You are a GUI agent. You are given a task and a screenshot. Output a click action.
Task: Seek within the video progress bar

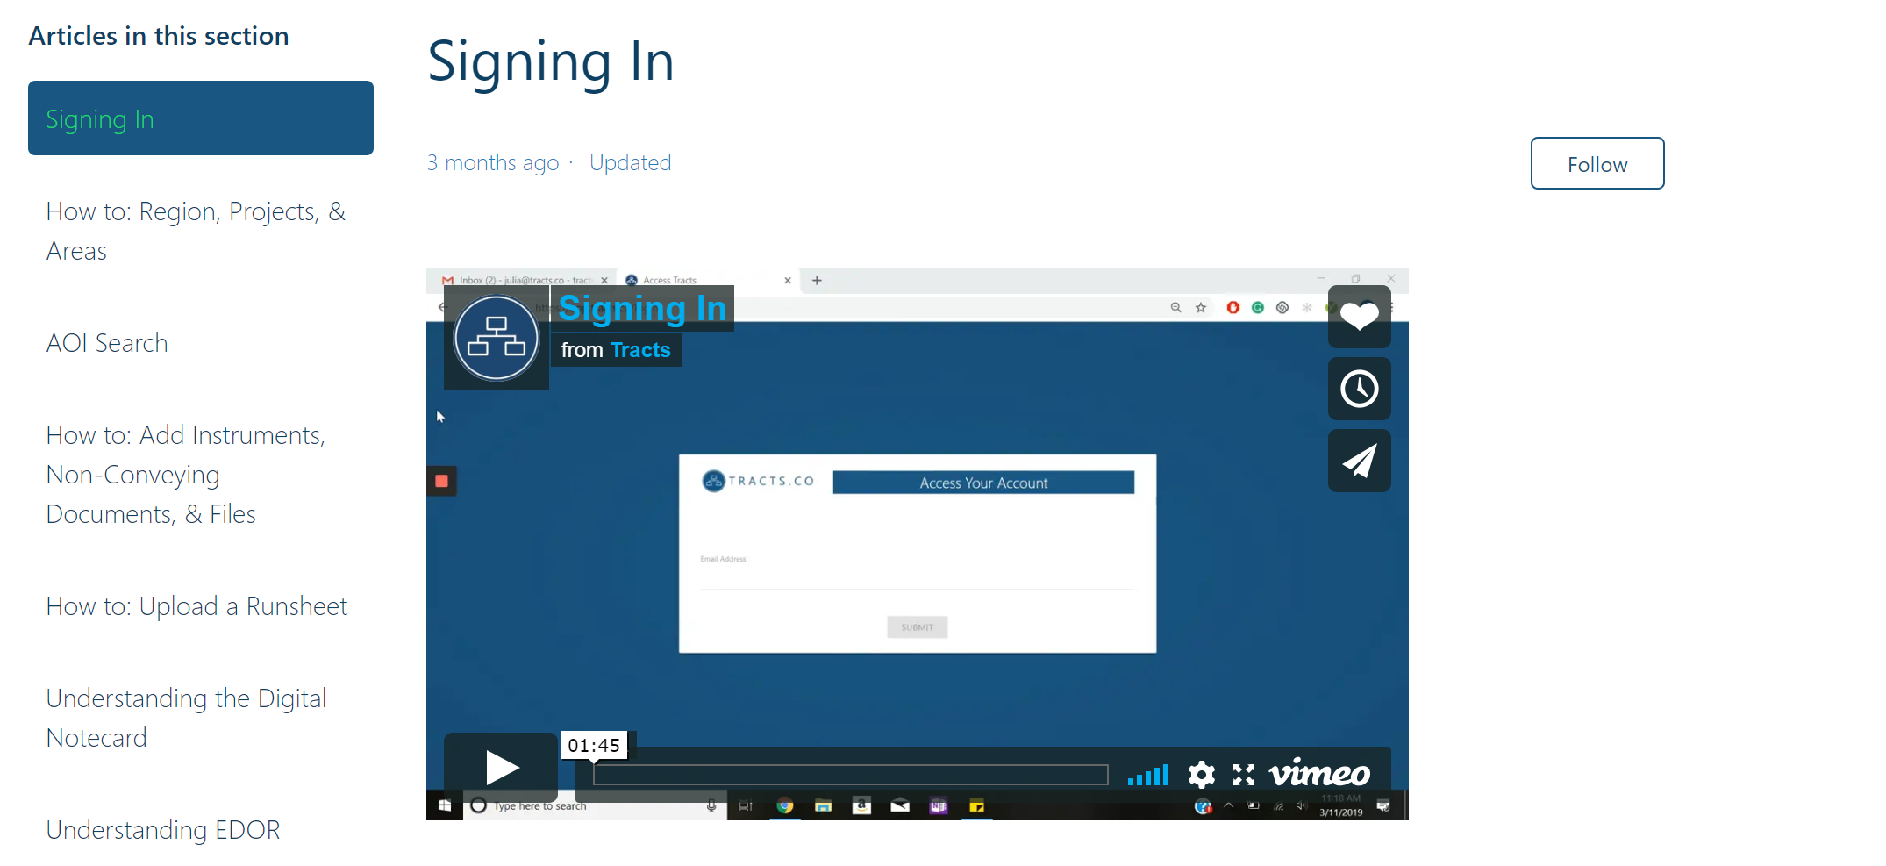click(850, 775)
